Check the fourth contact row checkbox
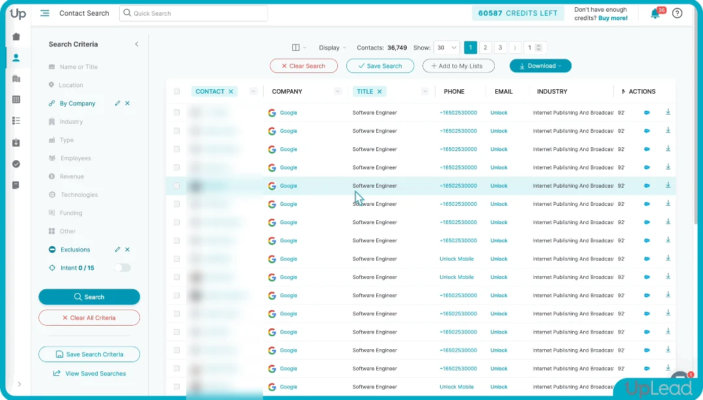 coord(176,167)
